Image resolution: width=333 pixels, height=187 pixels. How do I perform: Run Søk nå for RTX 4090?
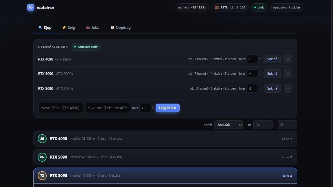click(x=272, y=59)
